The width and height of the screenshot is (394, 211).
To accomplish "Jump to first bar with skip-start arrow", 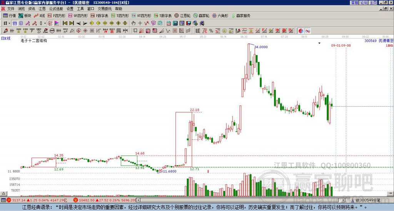I will point(65,23).
